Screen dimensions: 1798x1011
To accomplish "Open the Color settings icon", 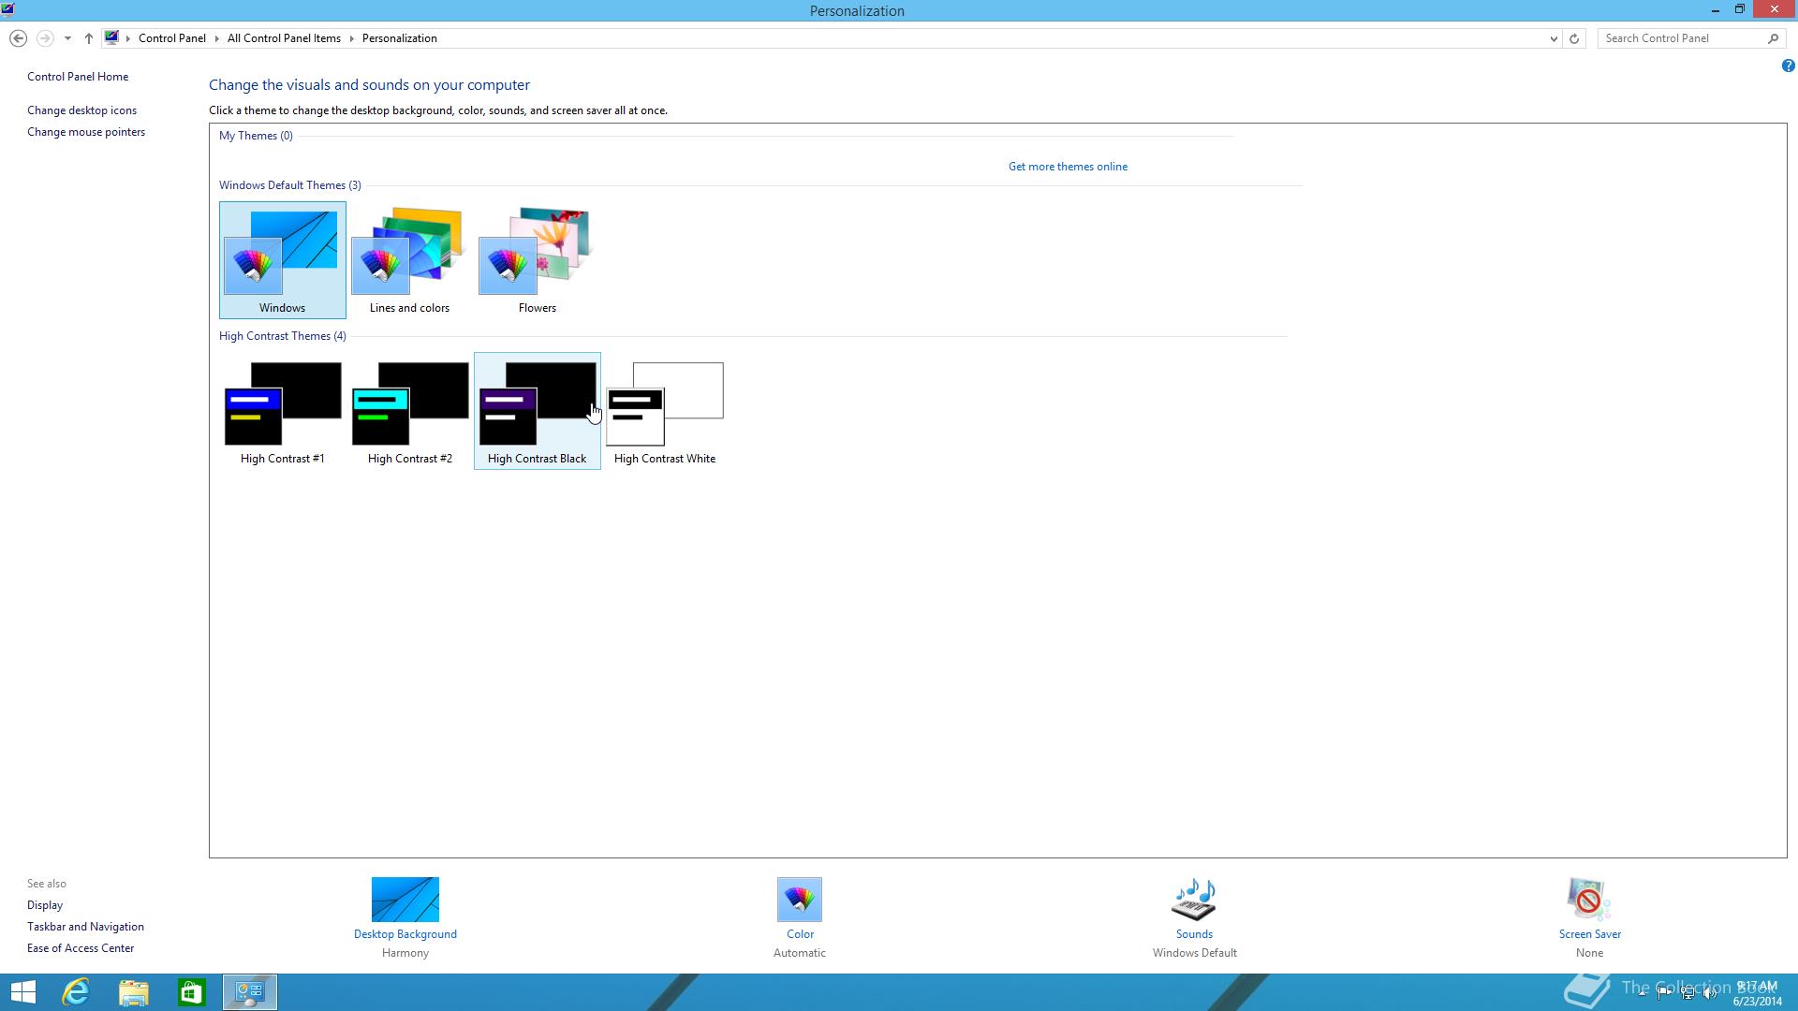I will [800, 900].
